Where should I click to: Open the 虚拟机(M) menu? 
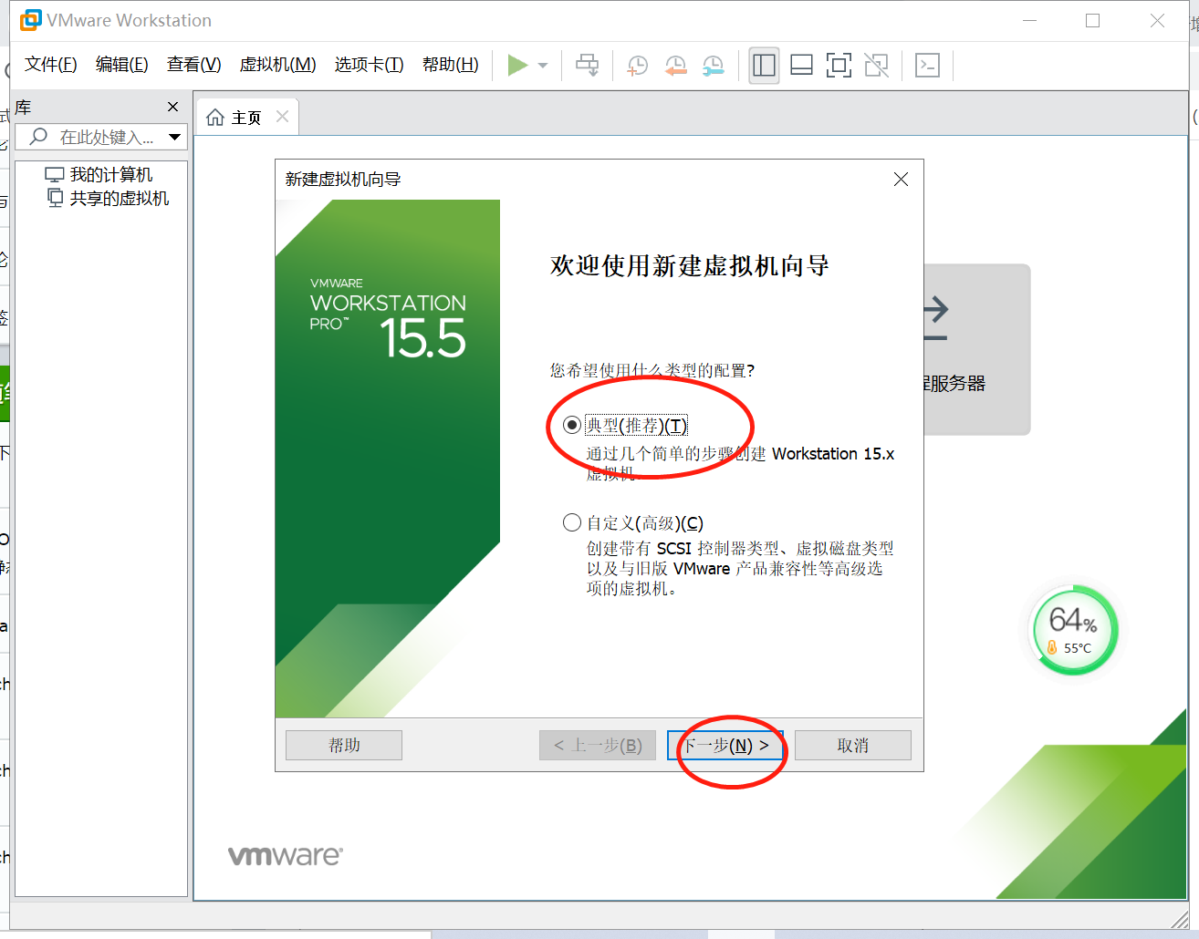pos(277,65)
